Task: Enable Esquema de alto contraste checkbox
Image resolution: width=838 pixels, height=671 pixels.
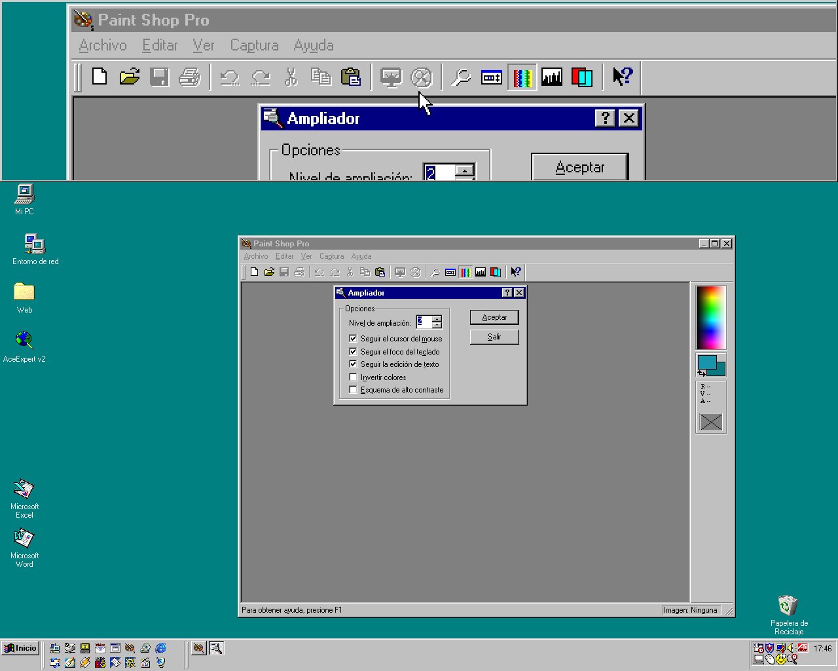Action: tap(353, 390)
